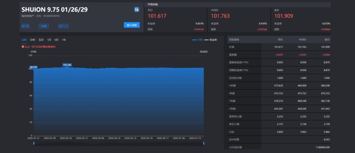Click T利差 mid value 469.248
This screenshot has height=153, width=355.
[x=302, y=101]
